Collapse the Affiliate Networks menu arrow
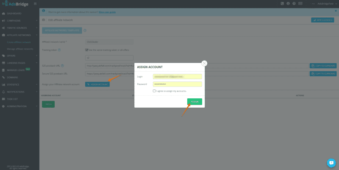Viewport: 339px width, 170px height. (x=36, y=35)
